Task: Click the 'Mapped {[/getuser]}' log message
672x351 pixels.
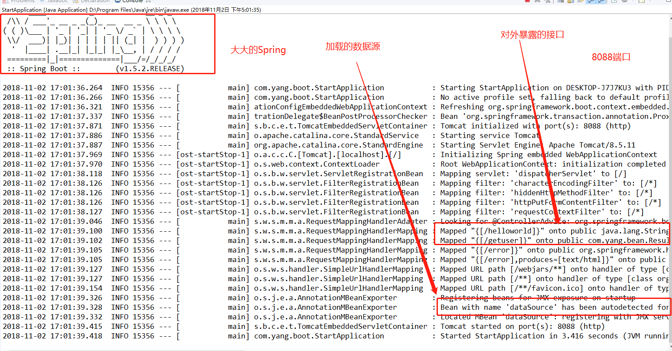Action: pyautogui.click(x=555, y=240)
